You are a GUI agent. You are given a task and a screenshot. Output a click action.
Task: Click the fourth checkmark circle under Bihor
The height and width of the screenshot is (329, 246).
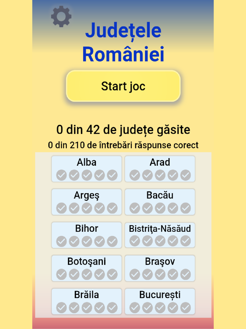coord(99,241)
